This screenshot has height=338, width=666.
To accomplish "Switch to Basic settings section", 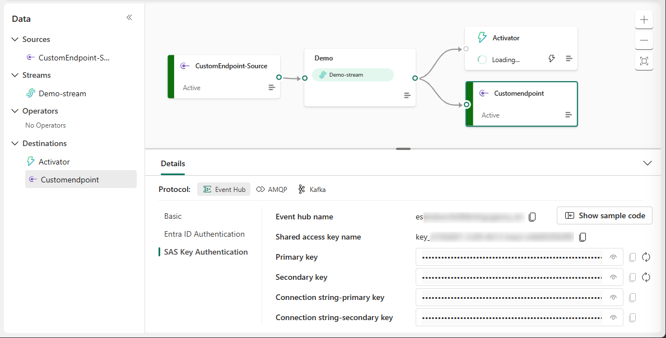I will tap(173, 216).
